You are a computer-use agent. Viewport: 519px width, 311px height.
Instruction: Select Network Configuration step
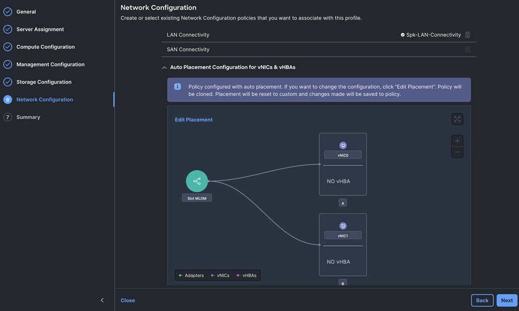(x=45, y=99)
